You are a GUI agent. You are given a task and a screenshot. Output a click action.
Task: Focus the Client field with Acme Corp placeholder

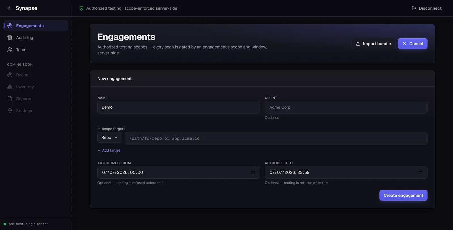[x=346, y=107]
